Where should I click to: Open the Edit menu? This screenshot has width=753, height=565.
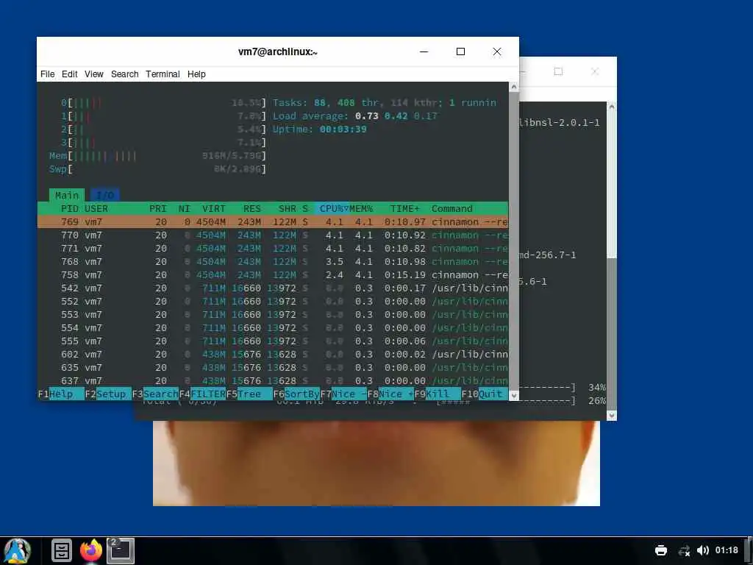coord(70,74)
